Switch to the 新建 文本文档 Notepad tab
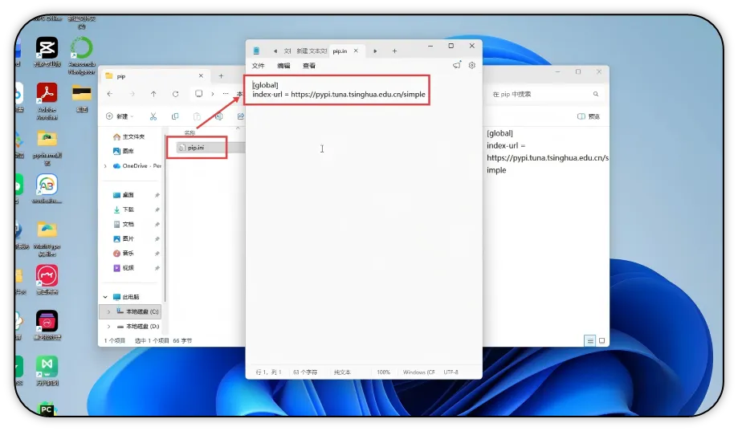Viewport: 738px width, 431px height. (311, 51)
